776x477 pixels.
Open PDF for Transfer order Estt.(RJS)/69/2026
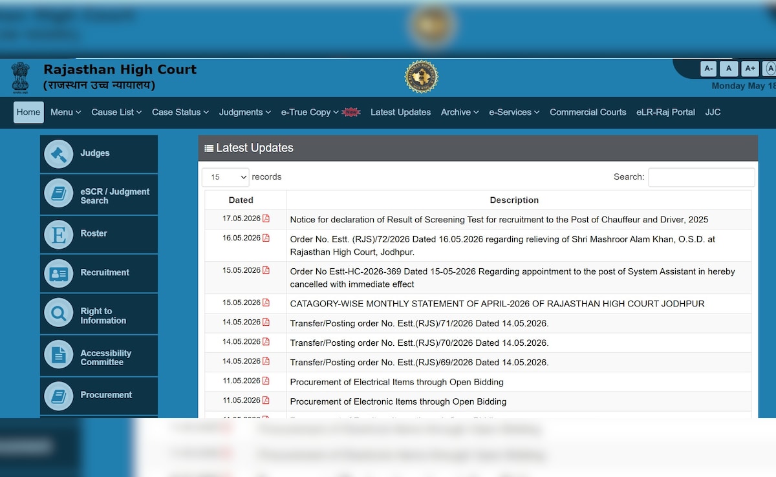pos(266,361)
